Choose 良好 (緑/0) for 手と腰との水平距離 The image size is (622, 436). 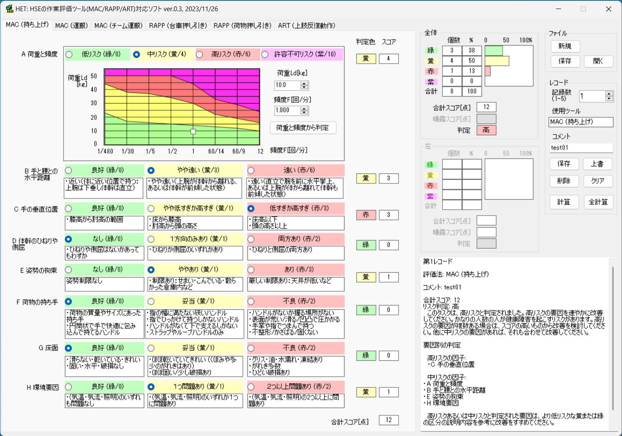(x=68, y=171)
